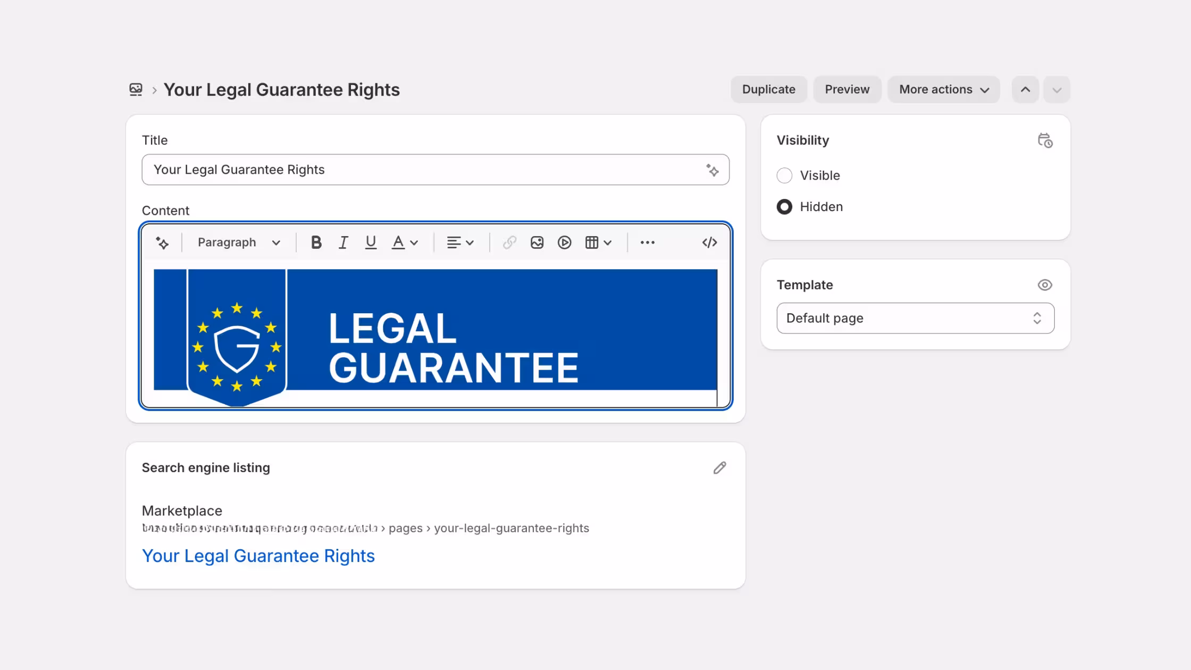Switch to HTML code view
Image resolution: width=1191 pixels, height=670 pixels.
tap(709, 242)
